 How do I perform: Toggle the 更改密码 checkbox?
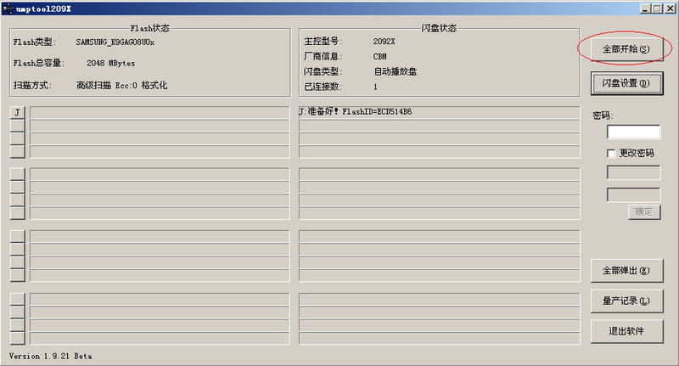tap(611, 153)
